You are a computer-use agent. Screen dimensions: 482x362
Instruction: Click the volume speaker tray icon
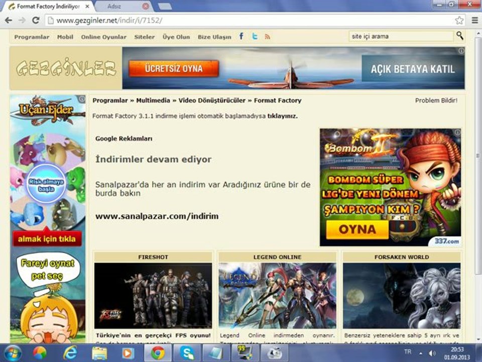432,353
